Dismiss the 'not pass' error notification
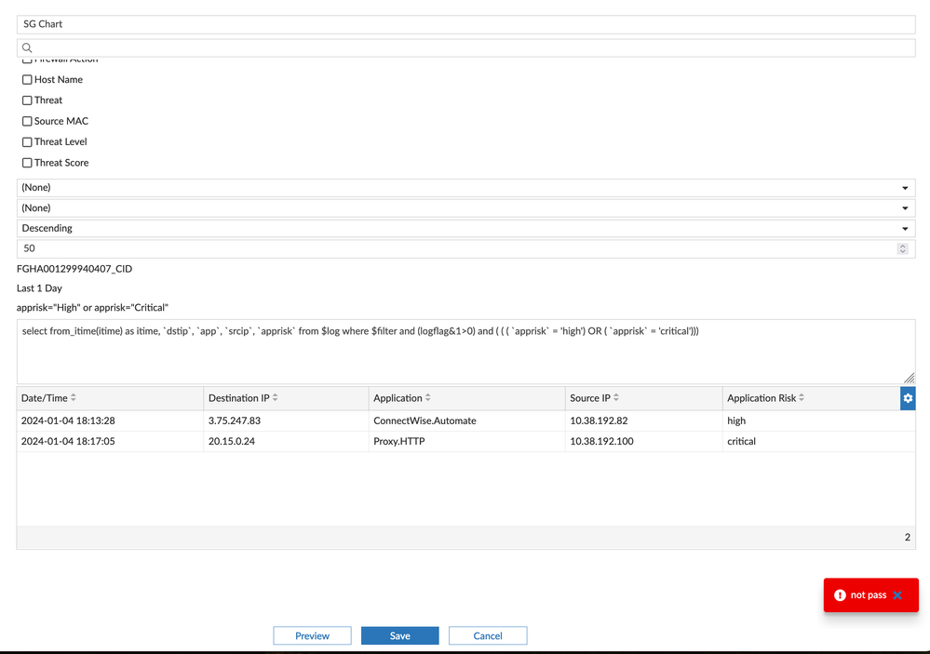 [897, 594]
